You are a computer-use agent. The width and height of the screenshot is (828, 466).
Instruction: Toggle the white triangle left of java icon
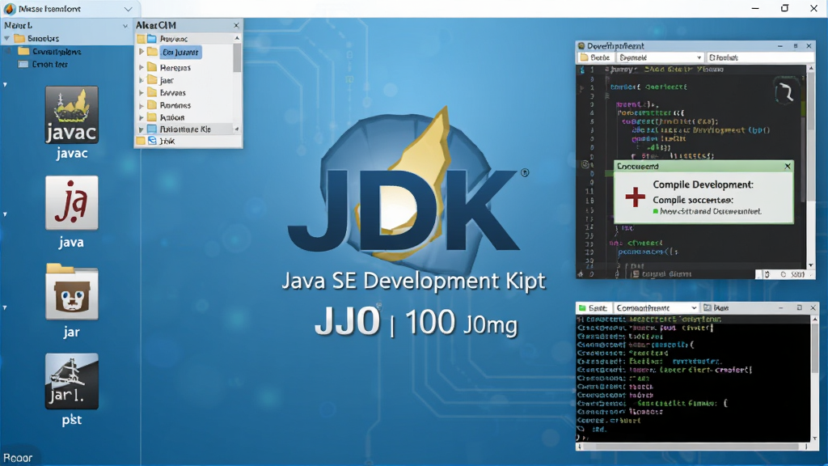[6, 214]
